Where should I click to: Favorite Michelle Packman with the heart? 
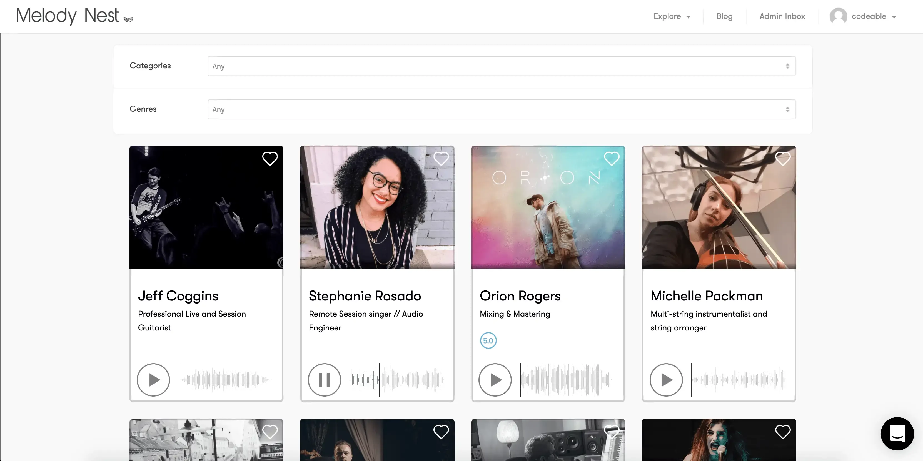(x=782, y=159)
